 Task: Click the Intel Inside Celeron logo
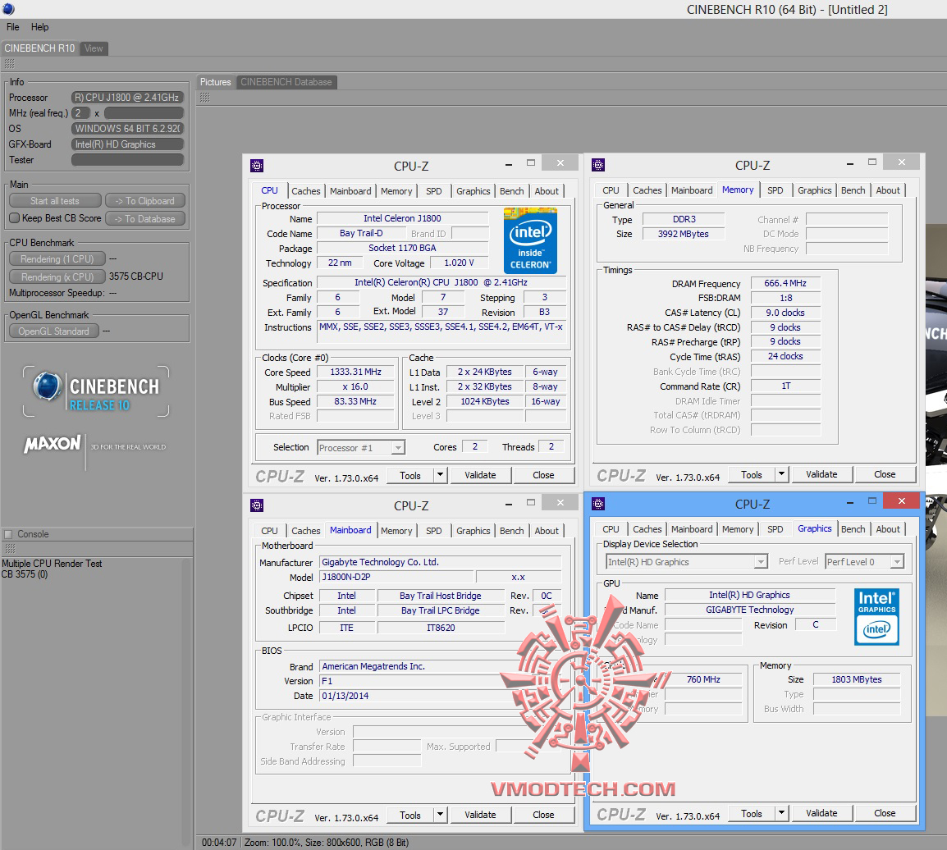(x=529, y=240)
